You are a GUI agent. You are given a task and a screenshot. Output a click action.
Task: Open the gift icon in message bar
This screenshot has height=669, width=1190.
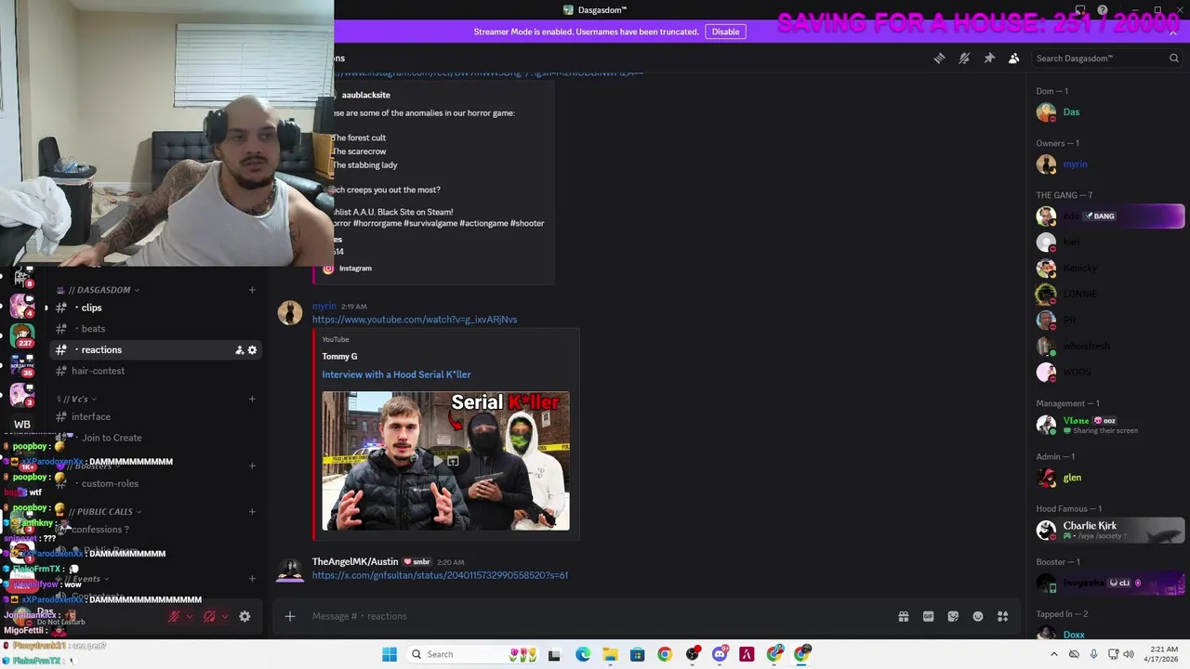point(903,616)
